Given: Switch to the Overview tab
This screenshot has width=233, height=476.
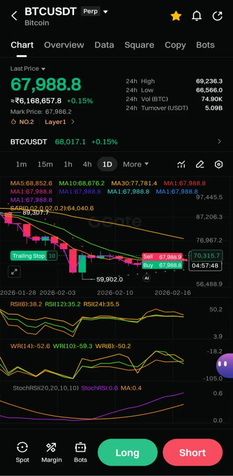Looking at the screenshot, I should 64,45.
